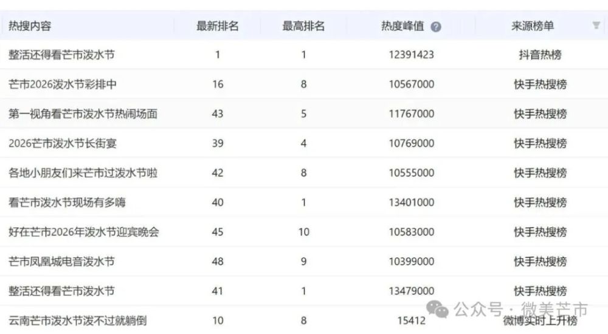Sort by the 最新排名 column header
Viewport: 608px width, 334px height.
tap(217, 26)
